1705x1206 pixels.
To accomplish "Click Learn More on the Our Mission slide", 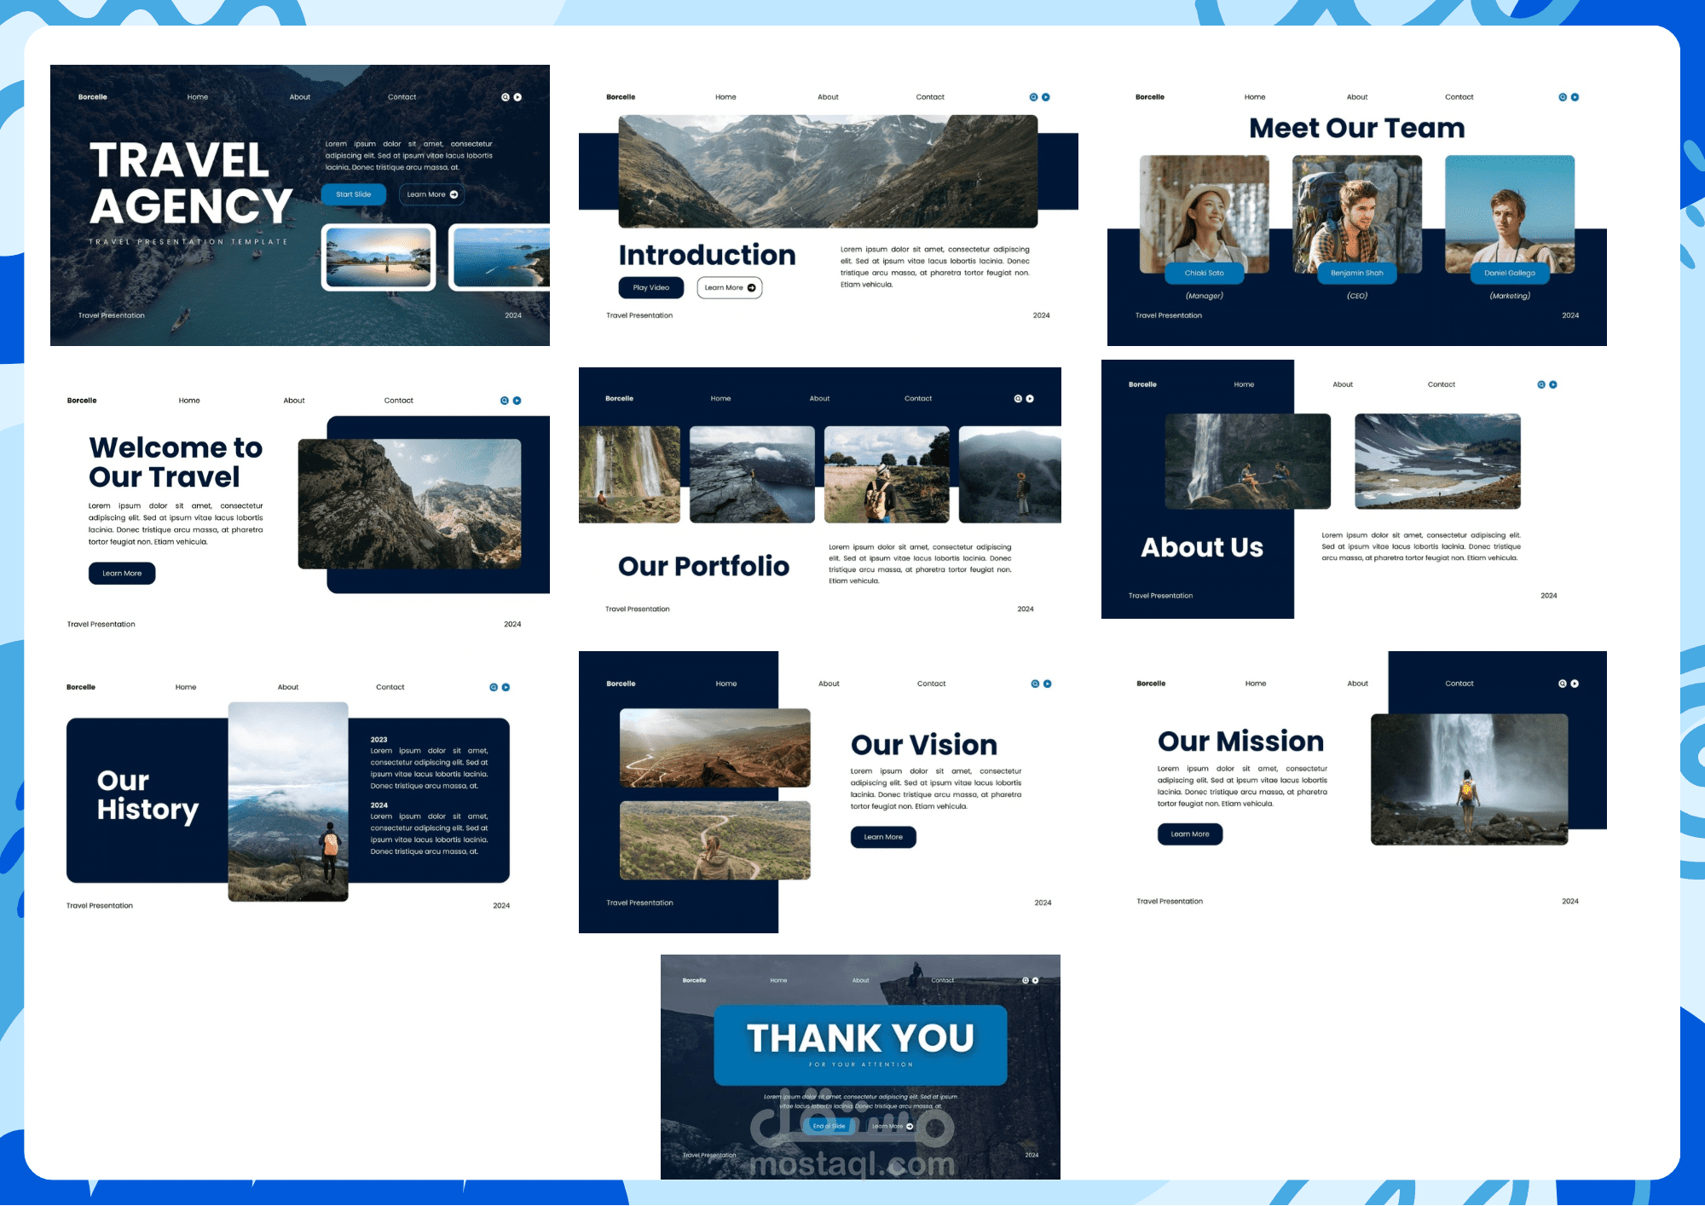I will pos(1190,834).
